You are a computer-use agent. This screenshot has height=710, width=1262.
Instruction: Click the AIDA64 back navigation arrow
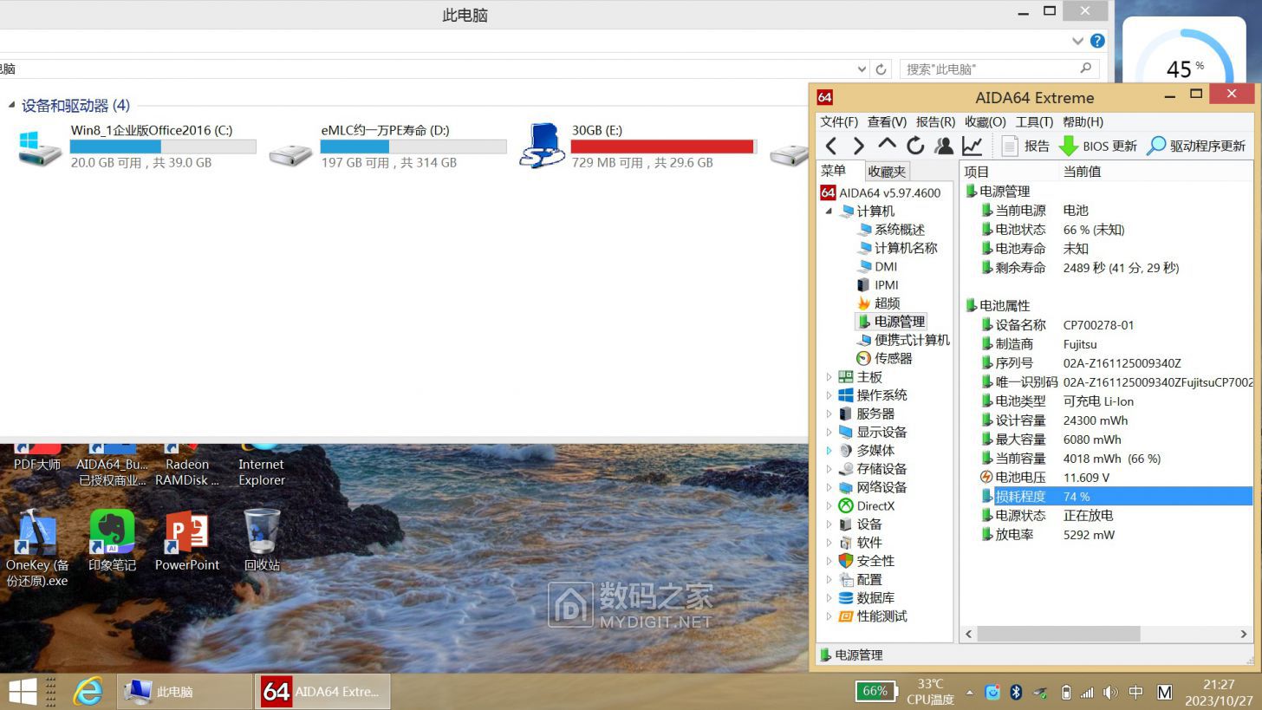point(831,146)
